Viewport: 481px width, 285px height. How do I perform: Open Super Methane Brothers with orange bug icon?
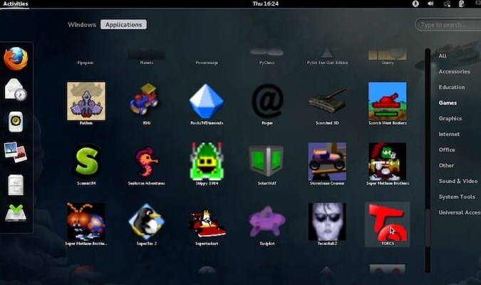pos(86,222)
